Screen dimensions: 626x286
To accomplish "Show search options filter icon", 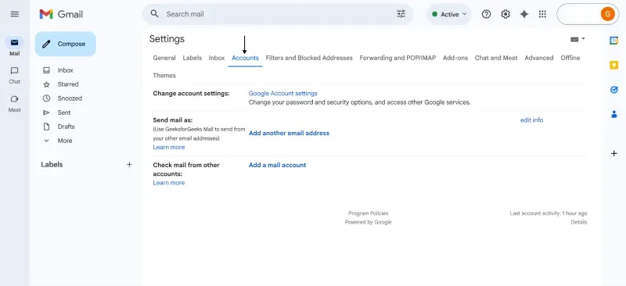I will (401, 14).
